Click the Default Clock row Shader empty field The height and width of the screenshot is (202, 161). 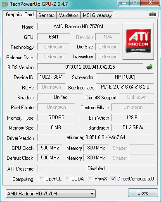coord(142,158)
